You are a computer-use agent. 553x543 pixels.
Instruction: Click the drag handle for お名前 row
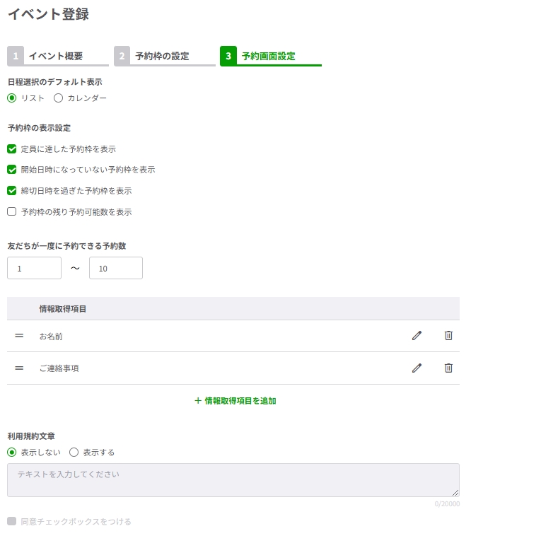pyautogui.click(x=19, y=336)
